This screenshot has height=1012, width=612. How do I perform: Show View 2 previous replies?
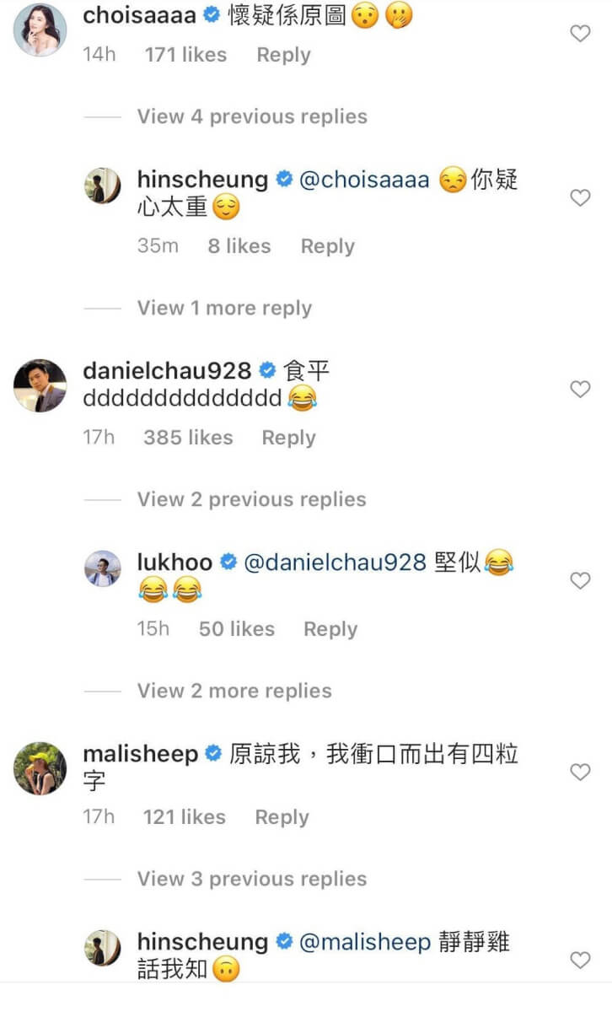(251, 499)
